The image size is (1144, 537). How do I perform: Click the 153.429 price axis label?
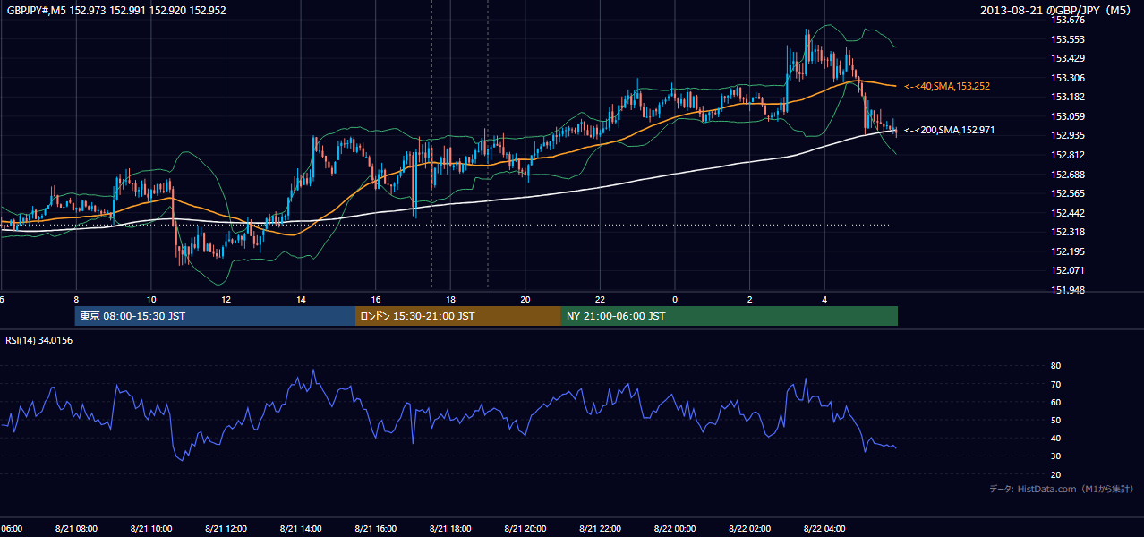coord(1067,58)
